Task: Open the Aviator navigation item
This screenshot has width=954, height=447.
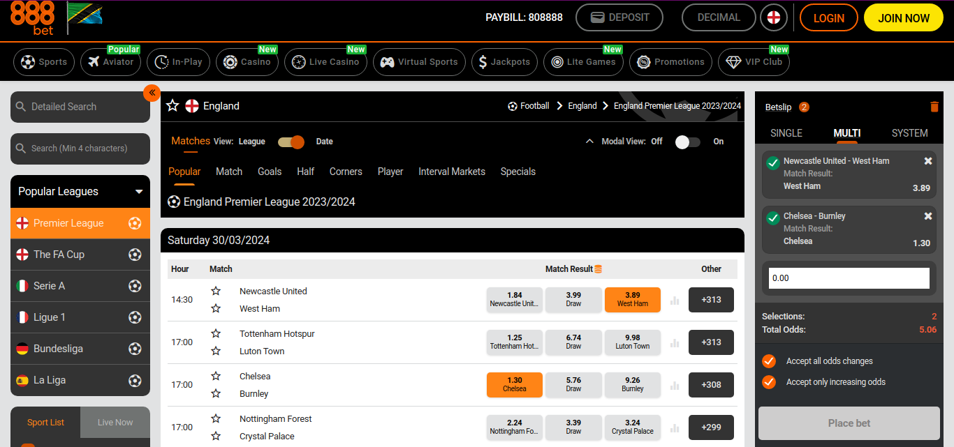Action: (x=111, y=62)
